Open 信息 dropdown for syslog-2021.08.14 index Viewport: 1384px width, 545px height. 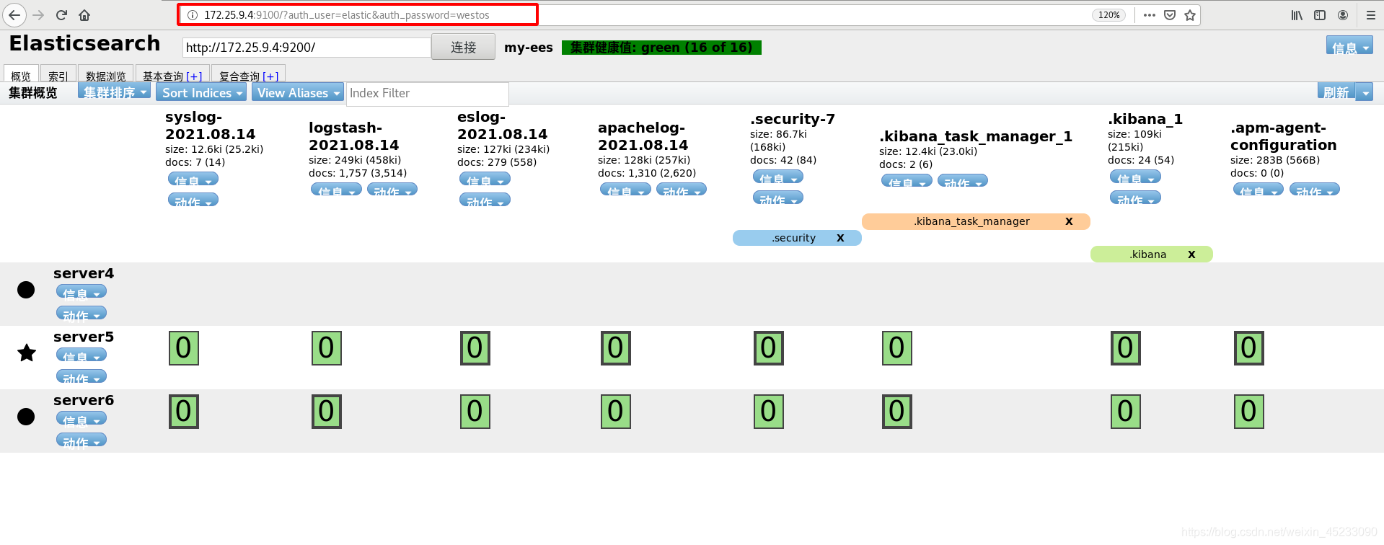pyautogui.click(x=193, y=180)
